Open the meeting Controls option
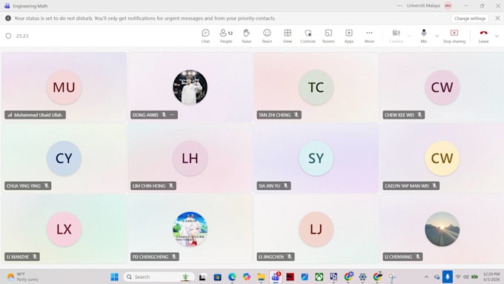This screenshot has height=284, width=504. coord(308,36)
